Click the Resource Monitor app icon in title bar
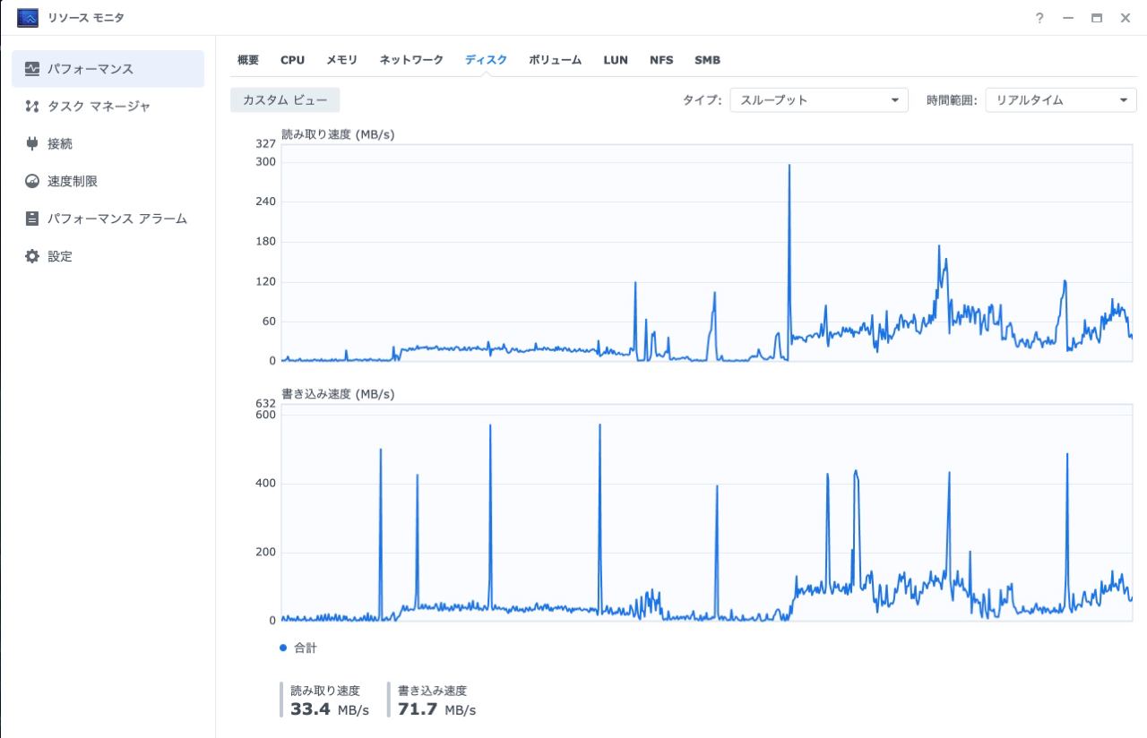Screen dimensions: 1147x738 click(x=28, y=18)
